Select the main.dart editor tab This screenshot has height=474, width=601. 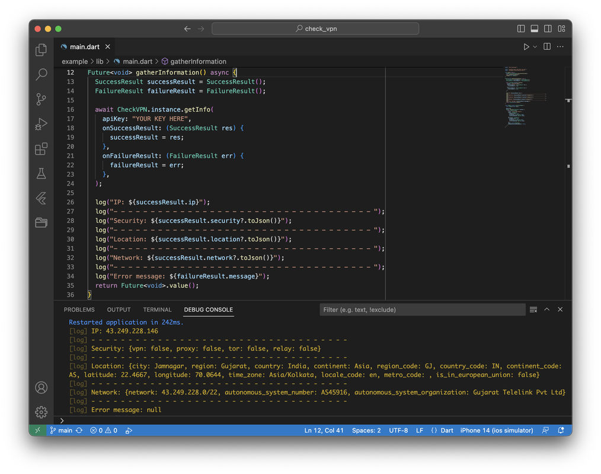(x=85, y=47)
